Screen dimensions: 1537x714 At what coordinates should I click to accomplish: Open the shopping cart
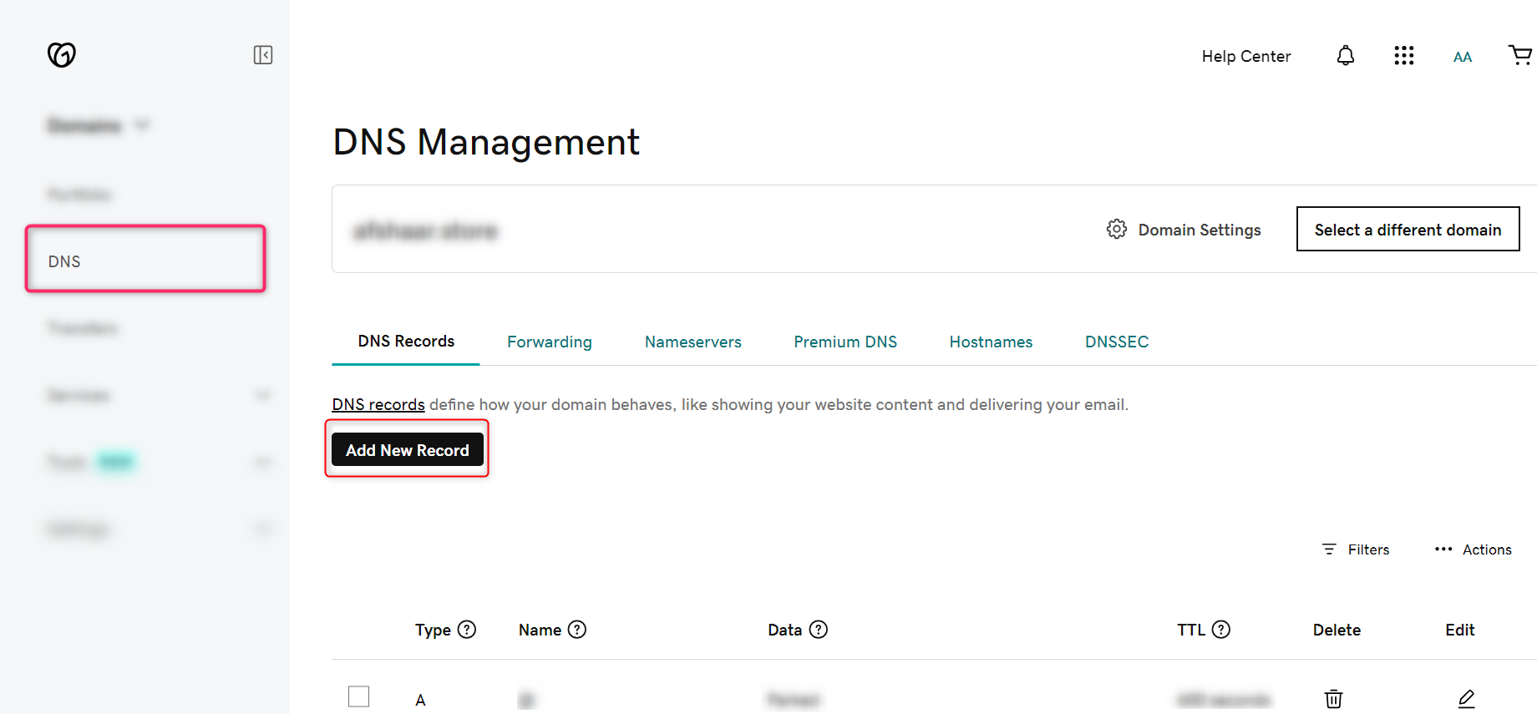(x=1519, y=56)
